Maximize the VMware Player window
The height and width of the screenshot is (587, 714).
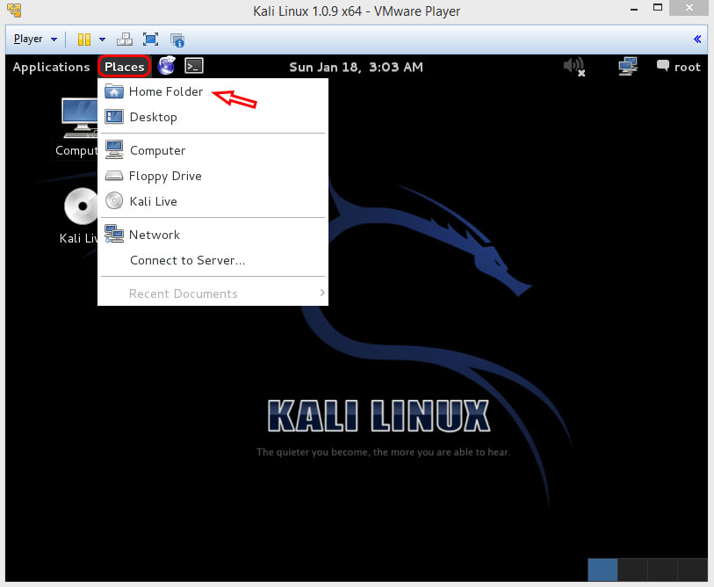(658, 8)
